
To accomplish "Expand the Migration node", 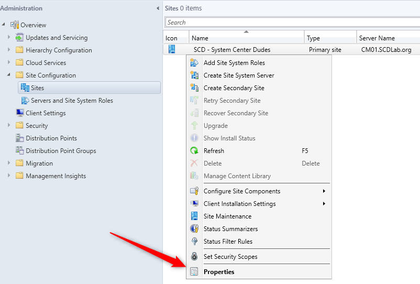I will point(9,163).
